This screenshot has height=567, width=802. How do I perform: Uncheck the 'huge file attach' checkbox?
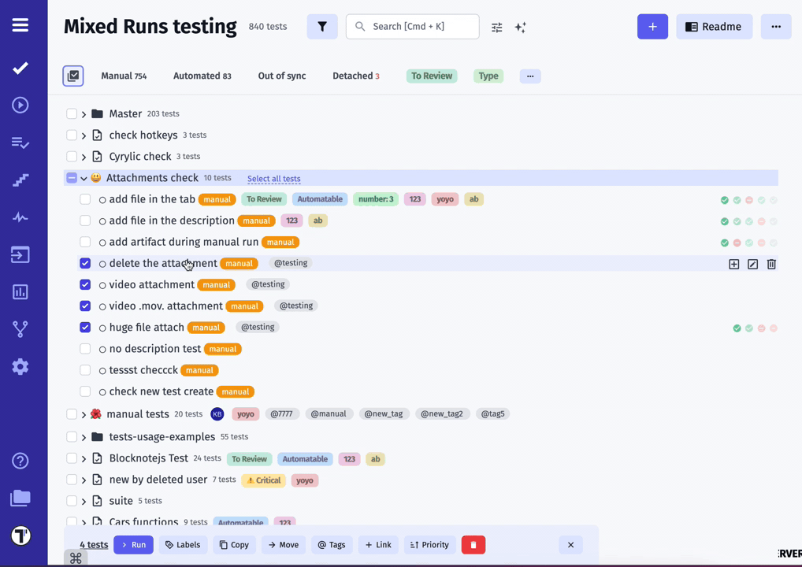tap(85, 328)
